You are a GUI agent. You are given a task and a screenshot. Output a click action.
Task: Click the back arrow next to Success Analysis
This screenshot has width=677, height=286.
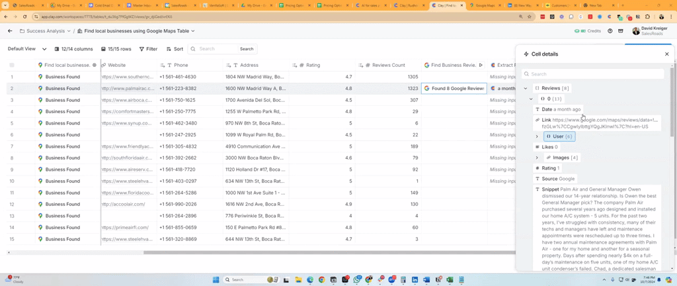pos(10,31)
